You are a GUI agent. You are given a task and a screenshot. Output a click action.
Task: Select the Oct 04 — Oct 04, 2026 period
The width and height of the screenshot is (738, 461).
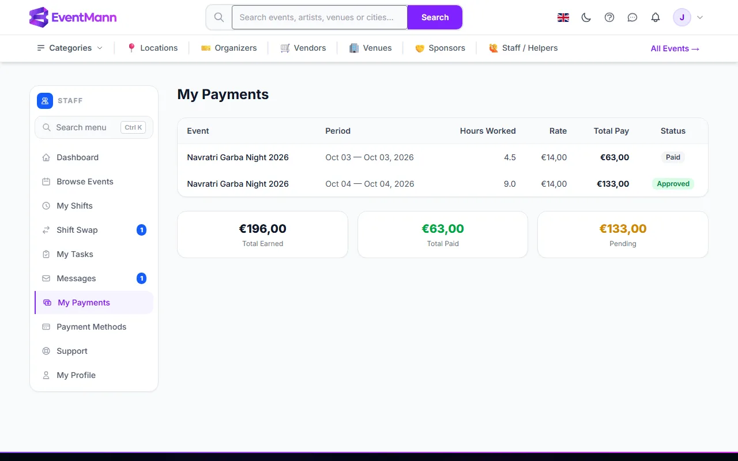tap(370, 184)
